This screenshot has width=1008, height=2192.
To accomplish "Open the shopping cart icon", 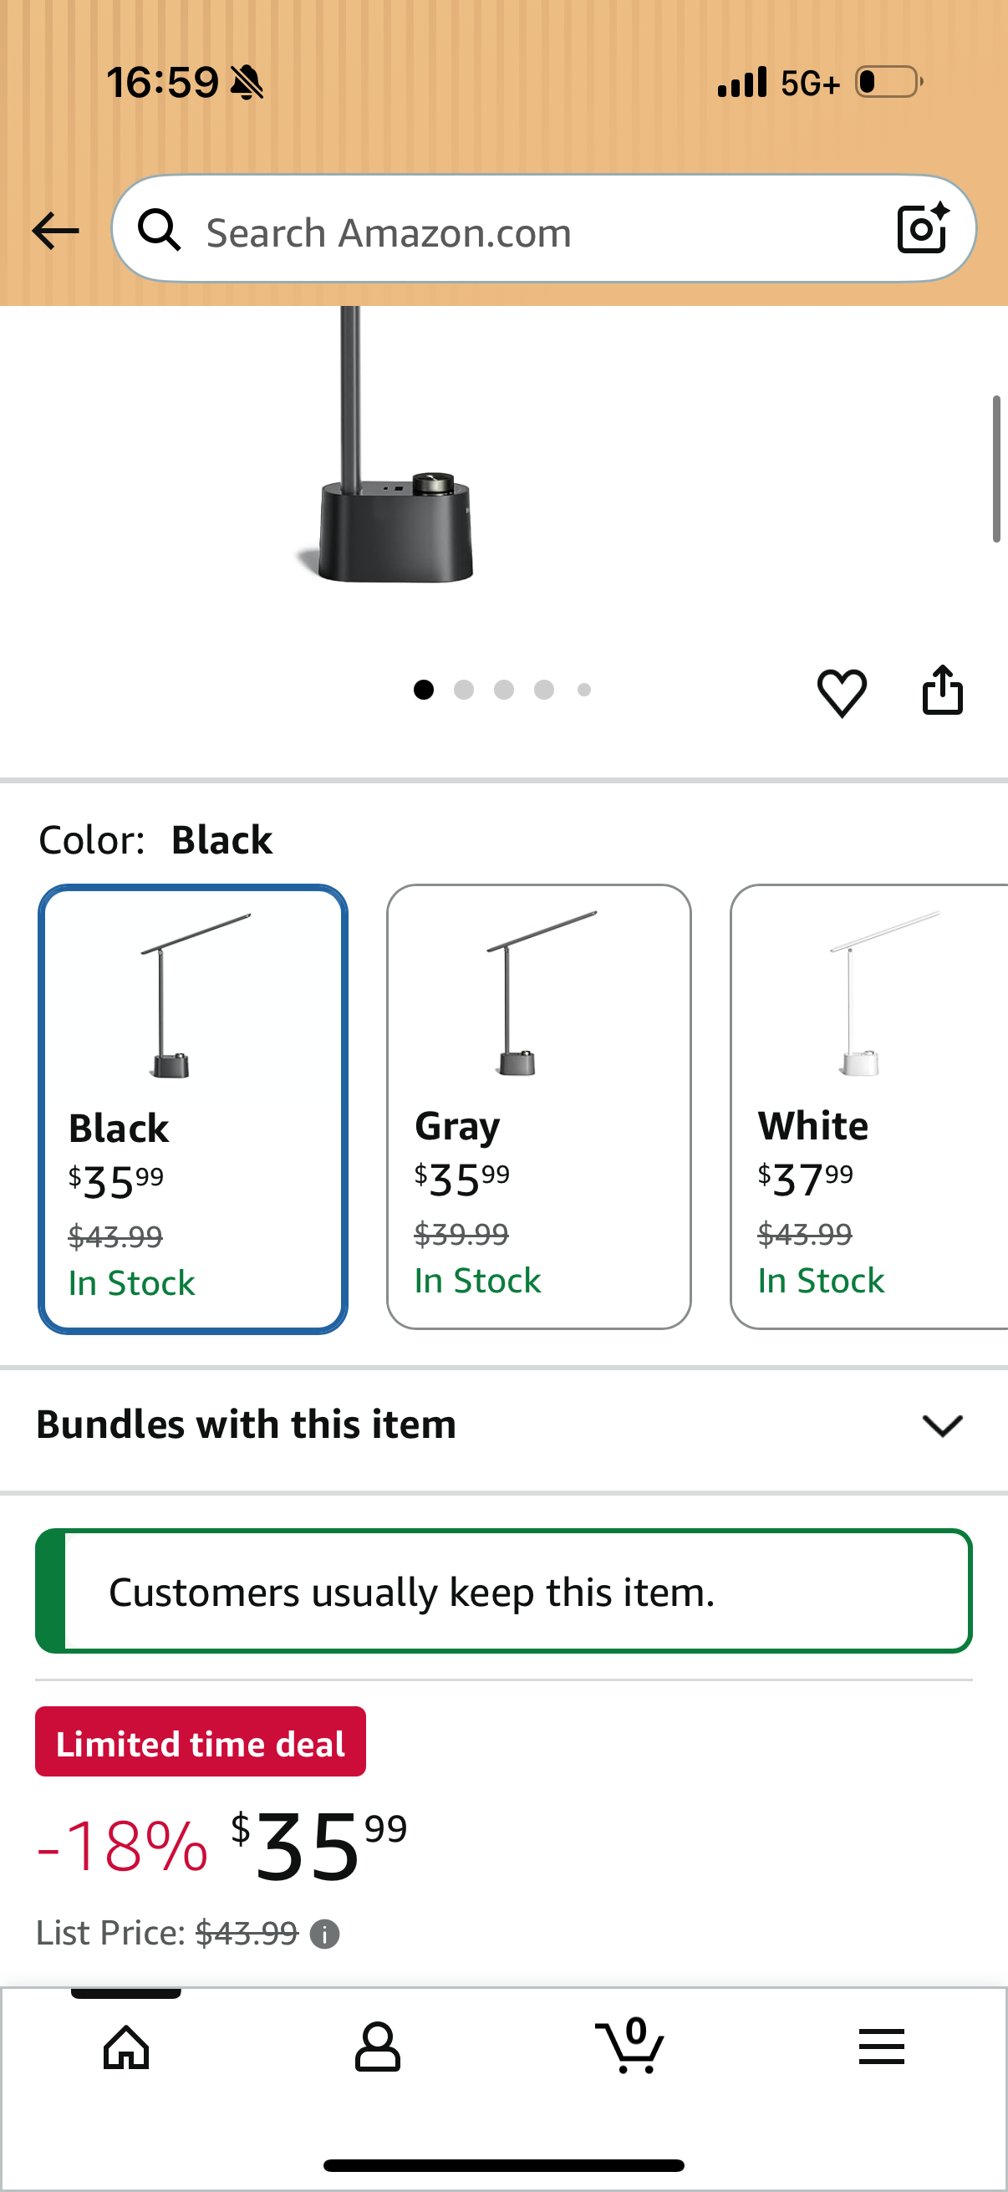I will 630,2045.
